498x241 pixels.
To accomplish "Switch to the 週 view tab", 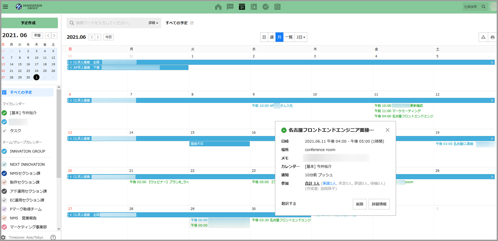I will 272,37.
